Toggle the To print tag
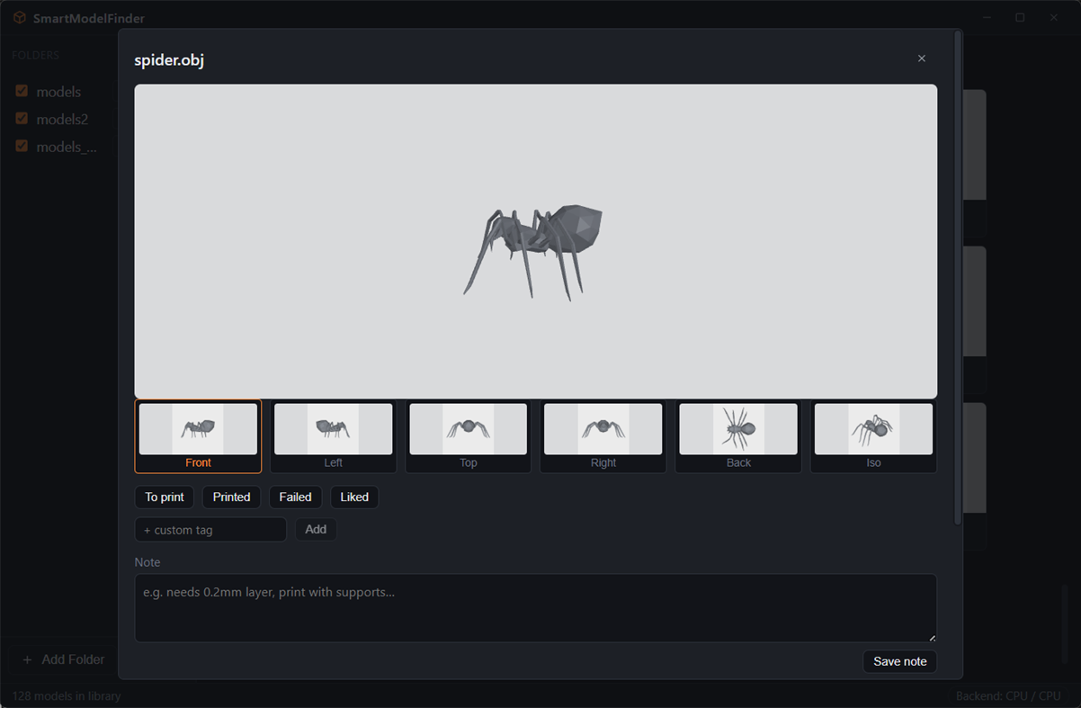 pos(165,497)
